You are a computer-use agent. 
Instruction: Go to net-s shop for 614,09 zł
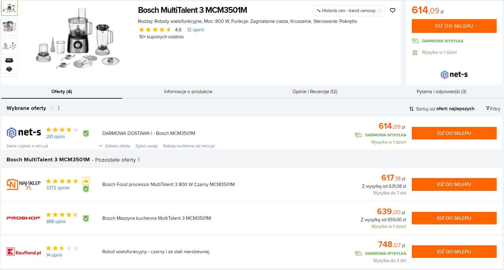point(454,133)
